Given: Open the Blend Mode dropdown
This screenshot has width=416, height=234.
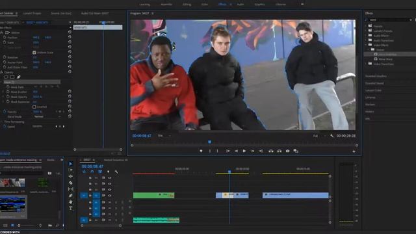Looking at the screenshot, I should 47,117.
